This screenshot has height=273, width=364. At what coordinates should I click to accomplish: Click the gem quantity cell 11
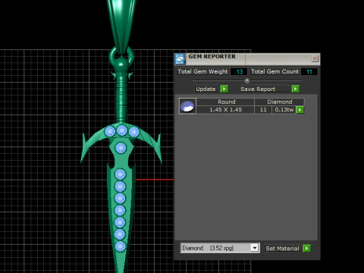(263, 110)
